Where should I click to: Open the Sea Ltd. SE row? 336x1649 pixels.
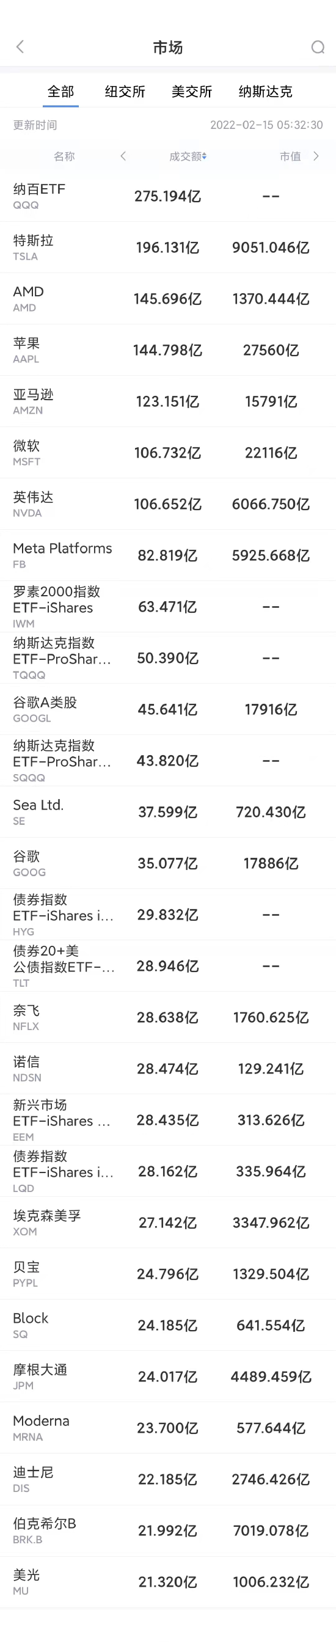click(167, 813)
